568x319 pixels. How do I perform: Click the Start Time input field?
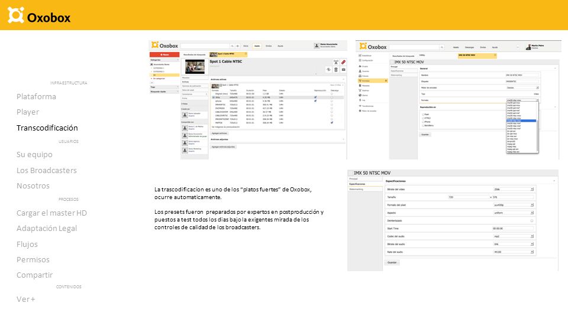click(513, 229)
